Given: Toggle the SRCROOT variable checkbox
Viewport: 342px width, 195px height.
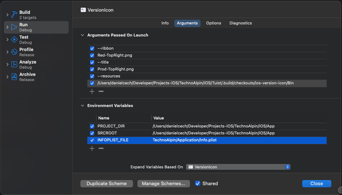Looking at the screenshot, I should coord(92,133).
